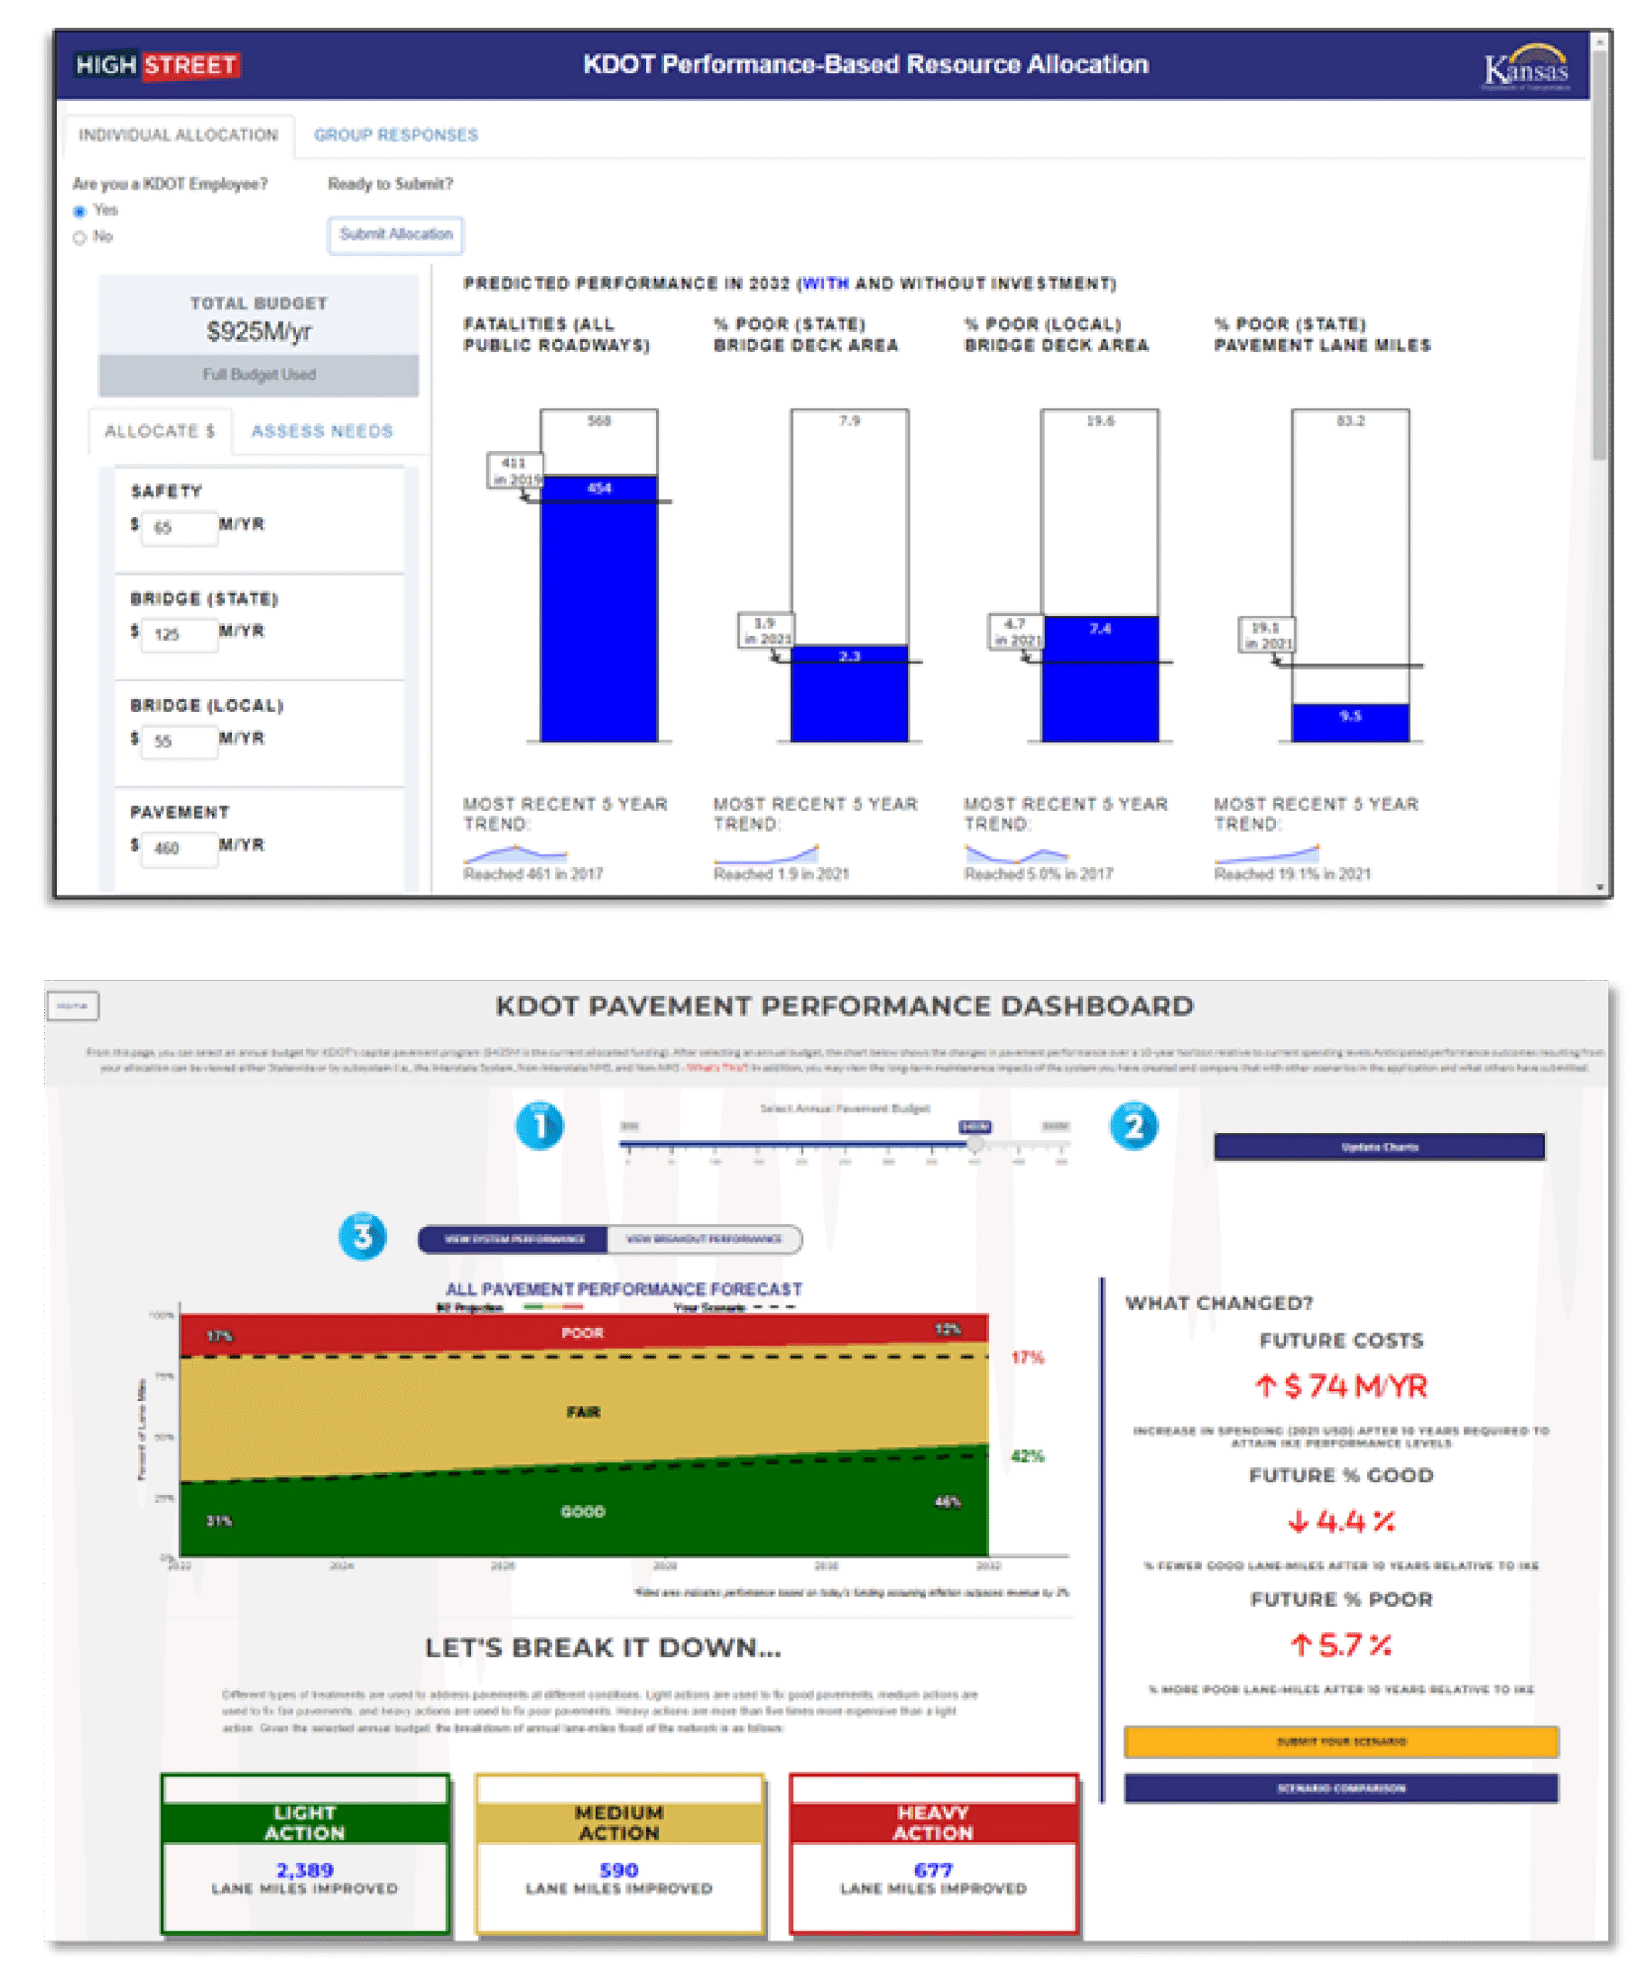
Task: Click the Light Action card
Action: (x=305, y=1853)
